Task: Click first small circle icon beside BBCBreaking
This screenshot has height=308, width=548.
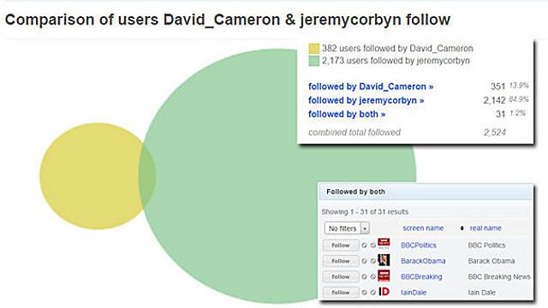Action: pyautogui.click(x=364, y=277)
